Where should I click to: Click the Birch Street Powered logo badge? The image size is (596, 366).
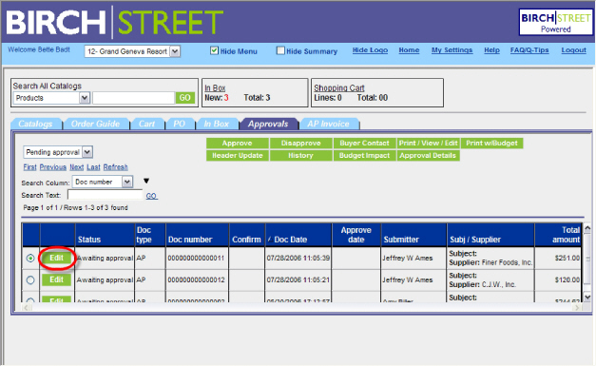556,23
